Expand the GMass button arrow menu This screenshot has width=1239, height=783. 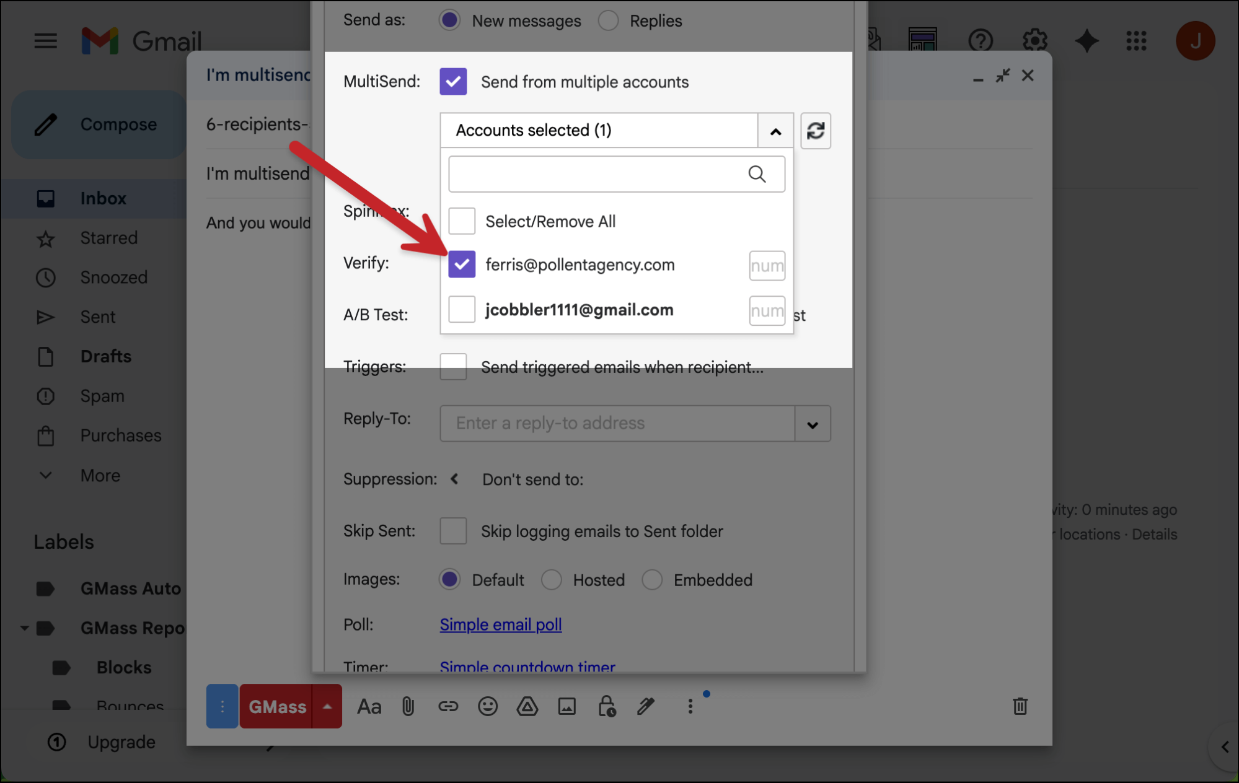[x=327, y=706]
